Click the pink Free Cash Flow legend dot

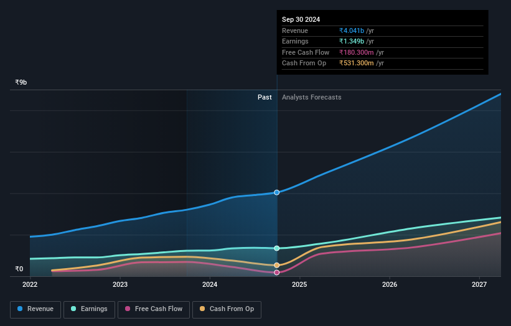click(128, 309)
